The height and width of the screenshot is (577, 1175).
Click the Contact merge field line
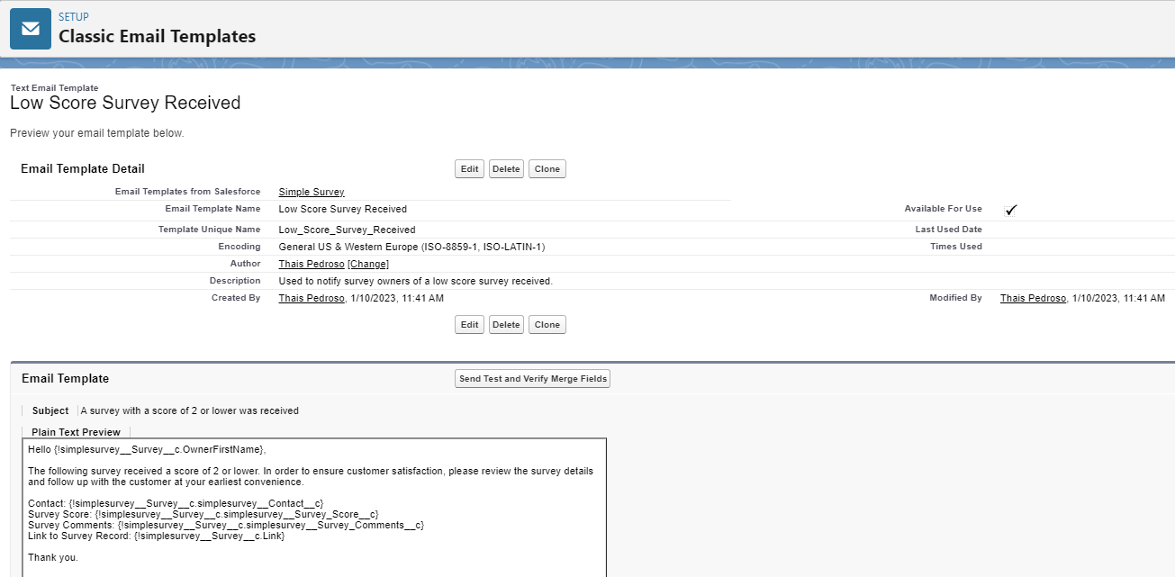[176, 503]
